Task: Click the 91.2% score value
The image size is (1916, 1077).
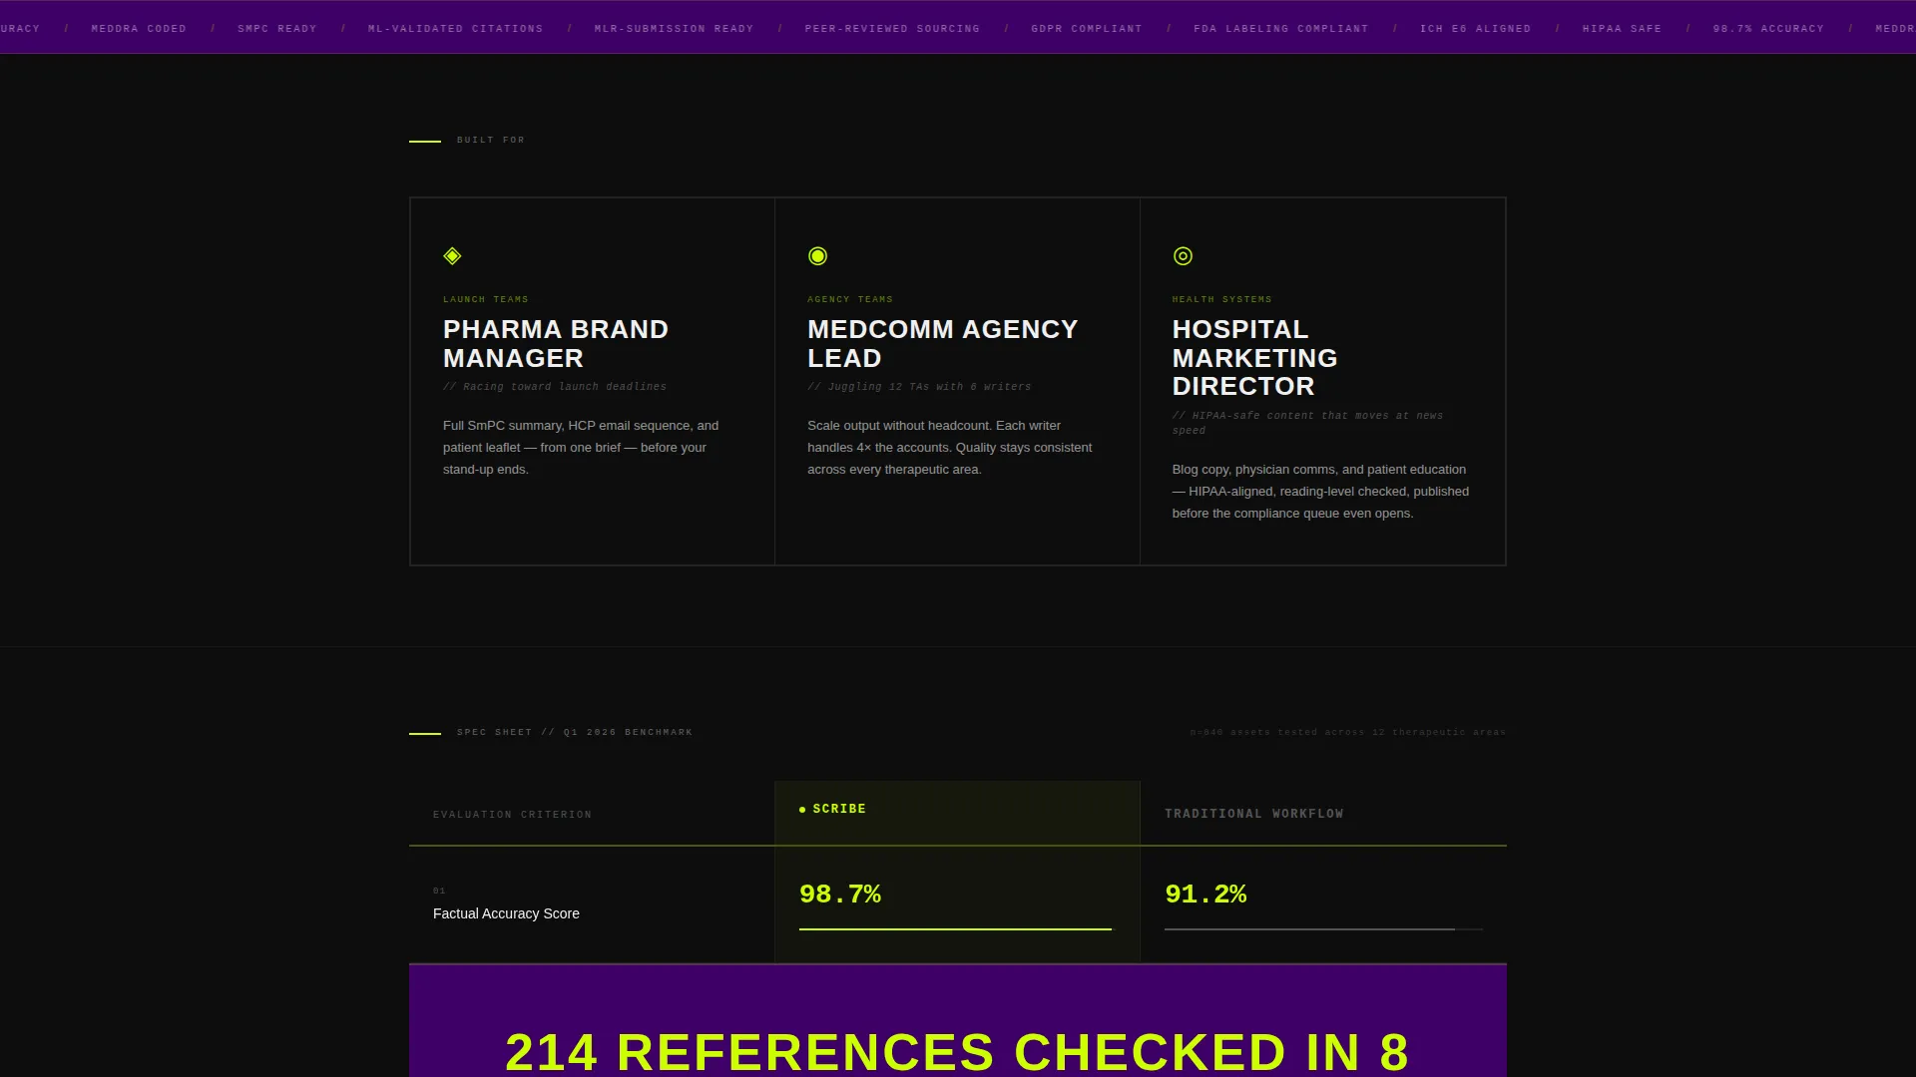Action: [1205, 894]
